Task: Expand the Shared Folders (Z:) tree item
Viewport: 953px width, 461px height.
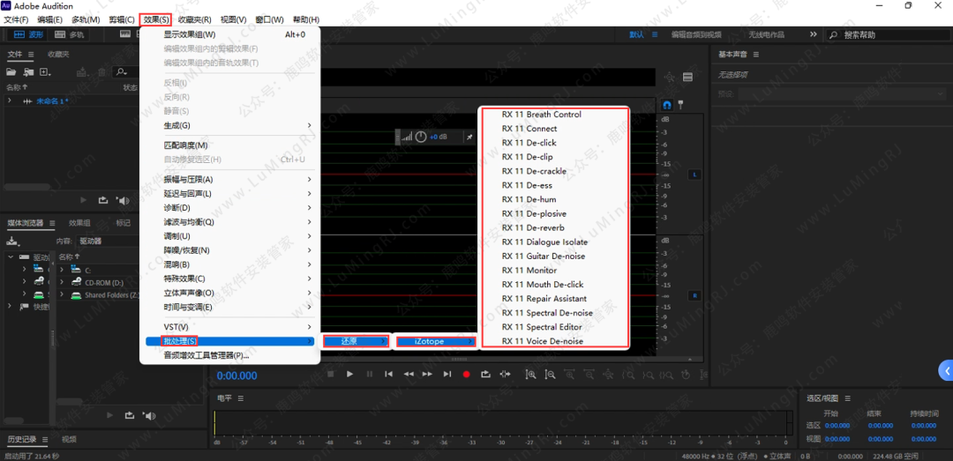Action: (x=62, y=296)
